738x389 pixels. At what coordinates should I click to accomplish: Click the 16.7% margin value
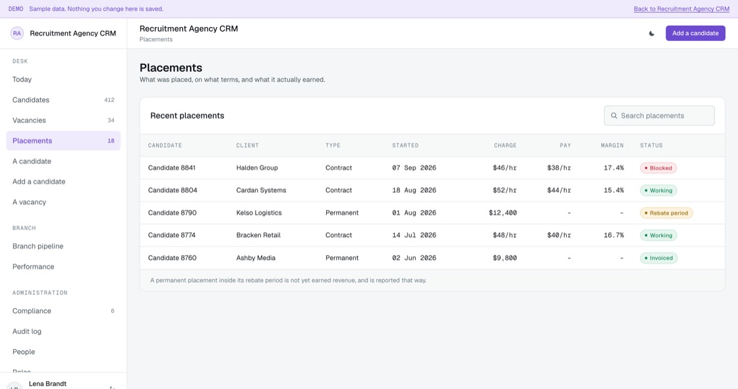pos(613,235)
